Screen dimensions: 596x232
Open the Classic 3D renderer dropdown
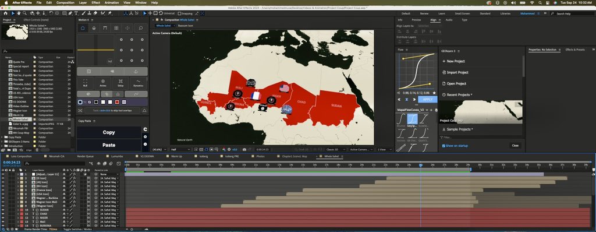[x=336, y=149]
